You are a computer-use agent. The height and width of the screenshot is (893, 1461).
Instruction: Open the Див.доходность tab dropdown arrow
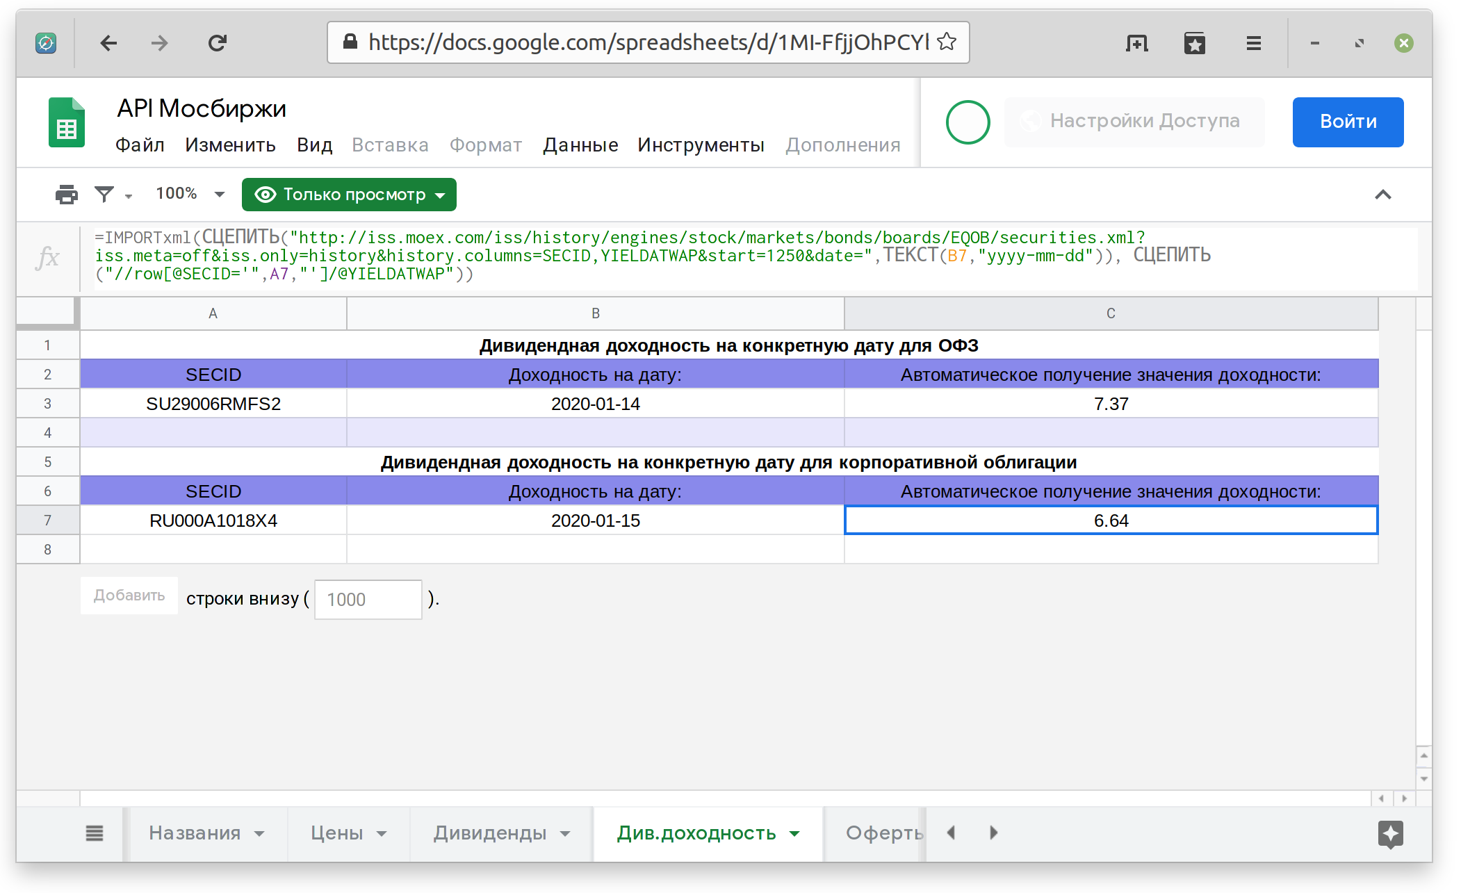794,834
